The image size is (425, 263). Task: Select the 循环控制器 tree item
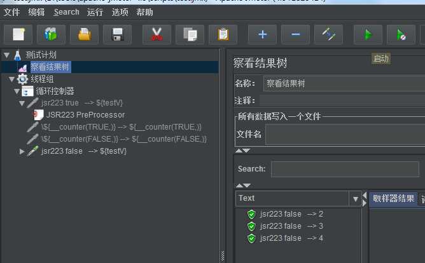coord(55,91)
